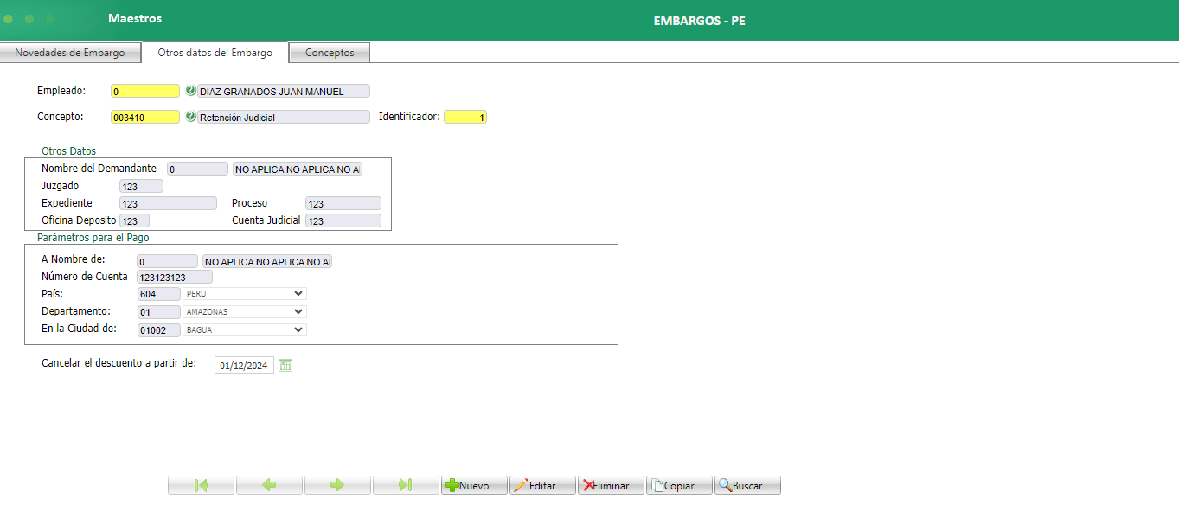Click the Proceso field

coord(343,204)
